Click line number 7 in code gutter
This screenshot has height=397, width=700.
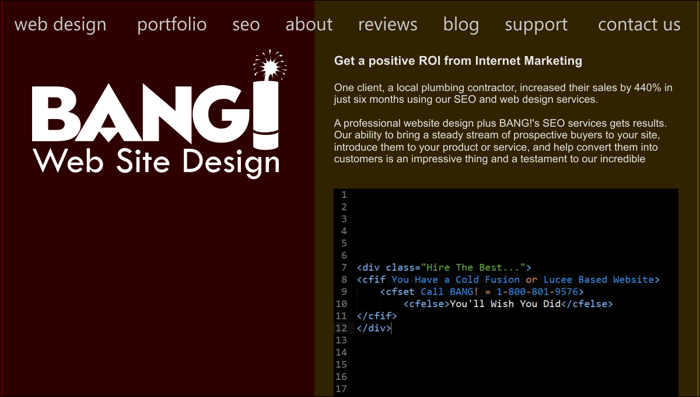(x=344, y=267)
